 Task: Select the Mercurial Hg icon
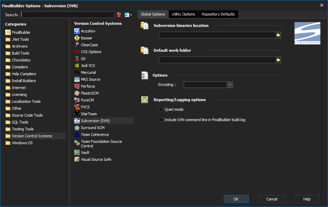(77, 72)
